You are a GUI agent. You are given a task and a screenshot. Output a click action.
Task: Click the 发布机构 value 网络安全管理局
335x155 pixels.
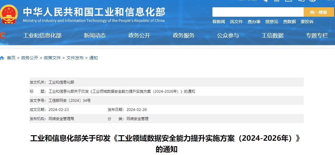tap(61, 119)
